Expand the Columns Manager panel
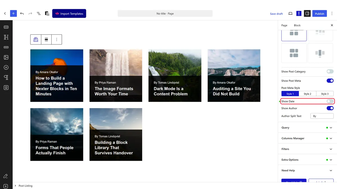 tap(307, 138)
